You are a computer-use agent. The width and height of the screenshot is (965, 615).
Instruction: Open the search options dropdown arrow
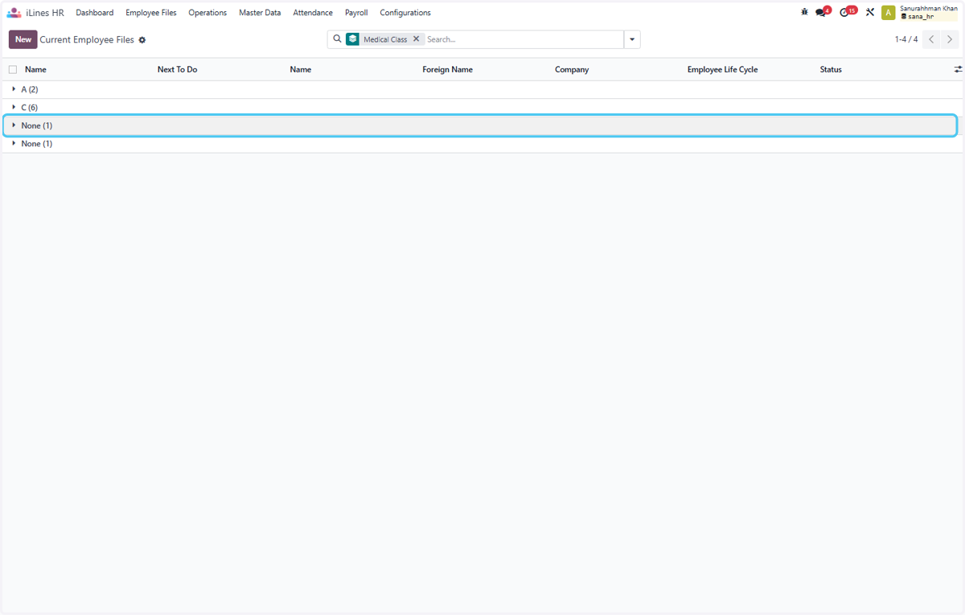(632, 39)
